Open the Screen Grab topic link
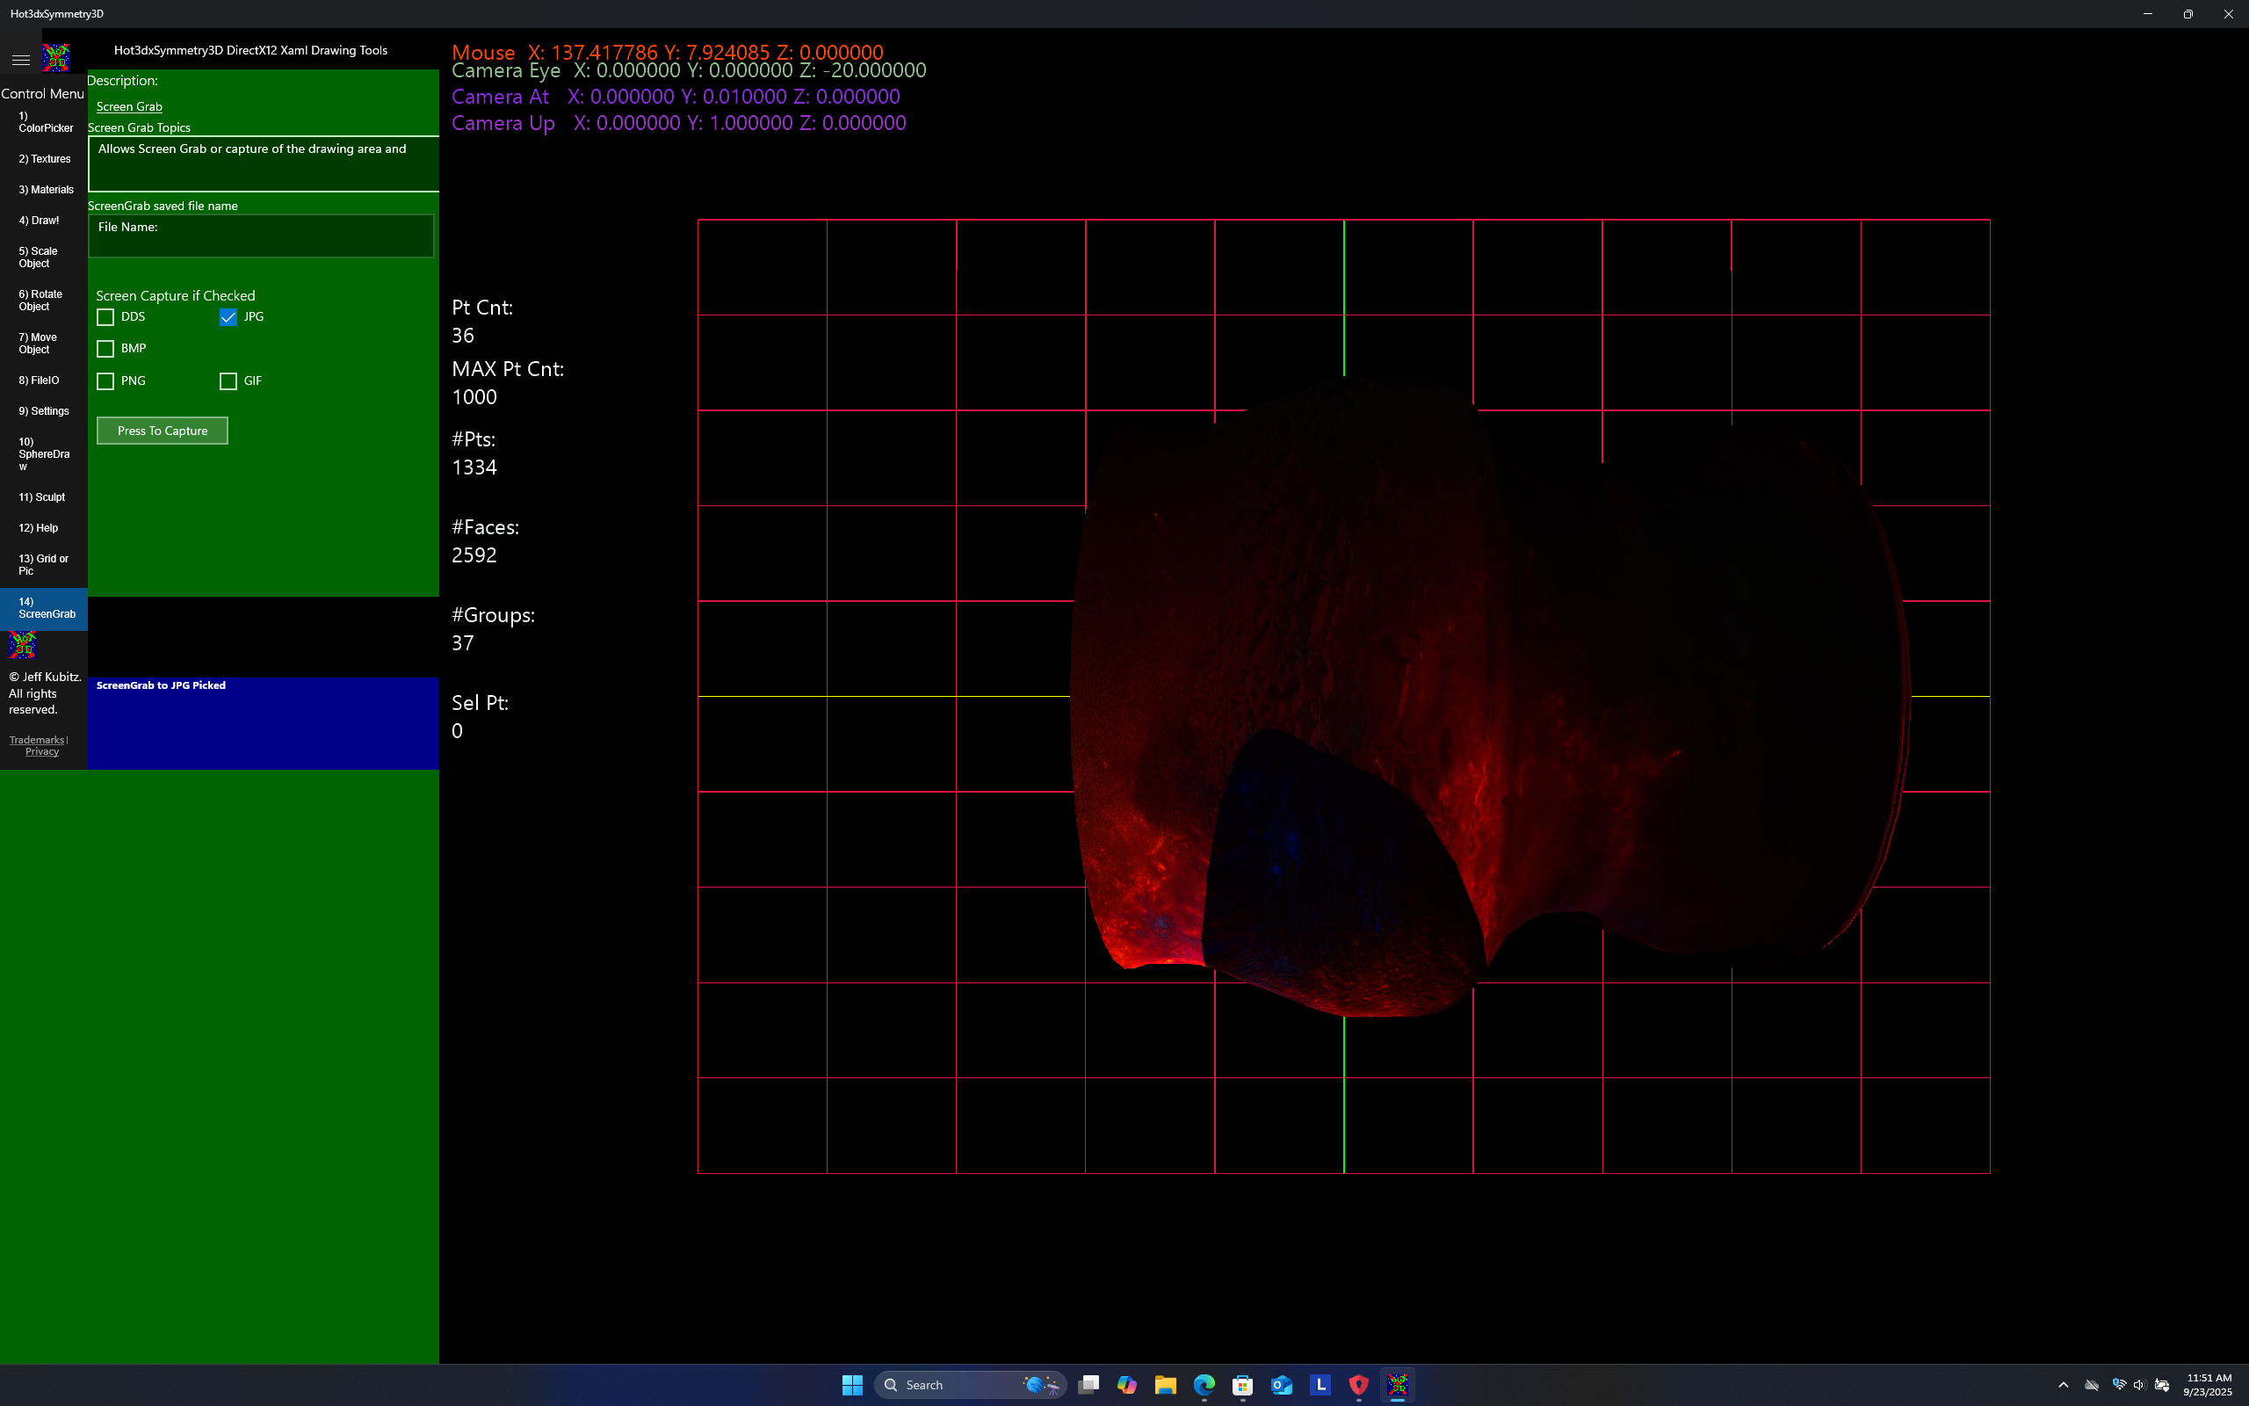The width and height of the screenshot is (2249, 1406). (129, 106)
